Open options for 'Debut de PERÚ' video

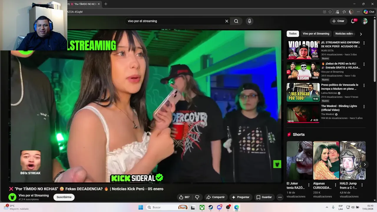point(364,64)
